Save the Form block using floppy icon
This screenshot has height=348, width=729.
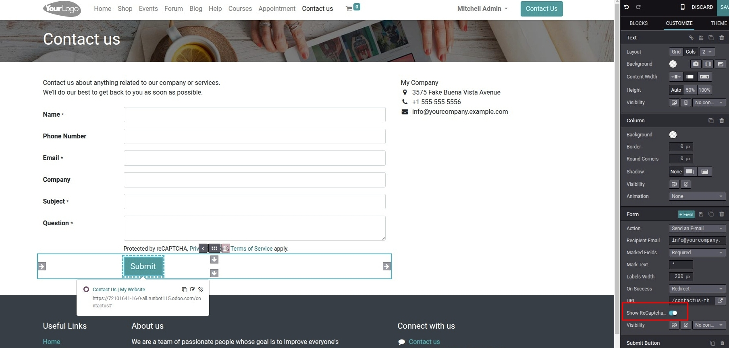tap(701, 214)
